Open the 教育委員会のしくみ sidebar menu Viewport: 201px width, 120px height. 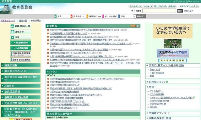[21, 71]
